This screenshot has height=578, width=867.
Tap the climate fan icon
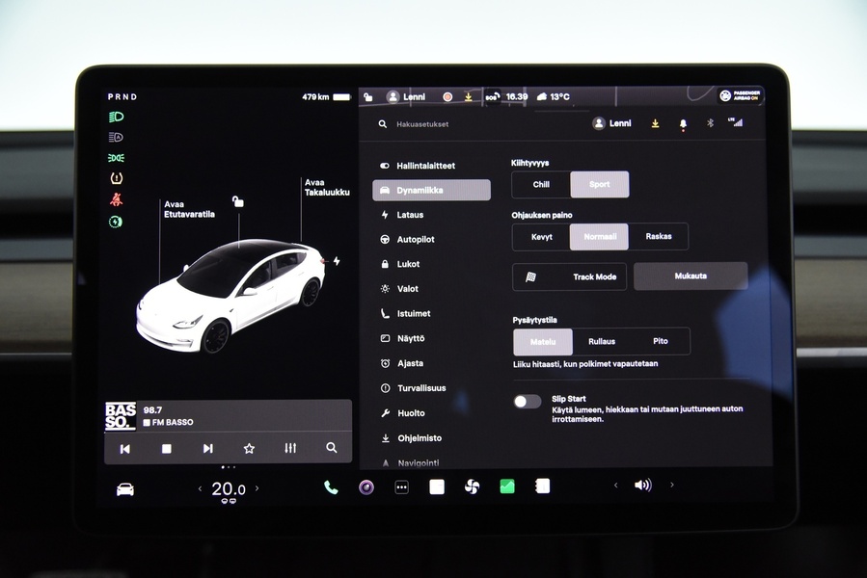pyautogui.click(x=472, y=487)
